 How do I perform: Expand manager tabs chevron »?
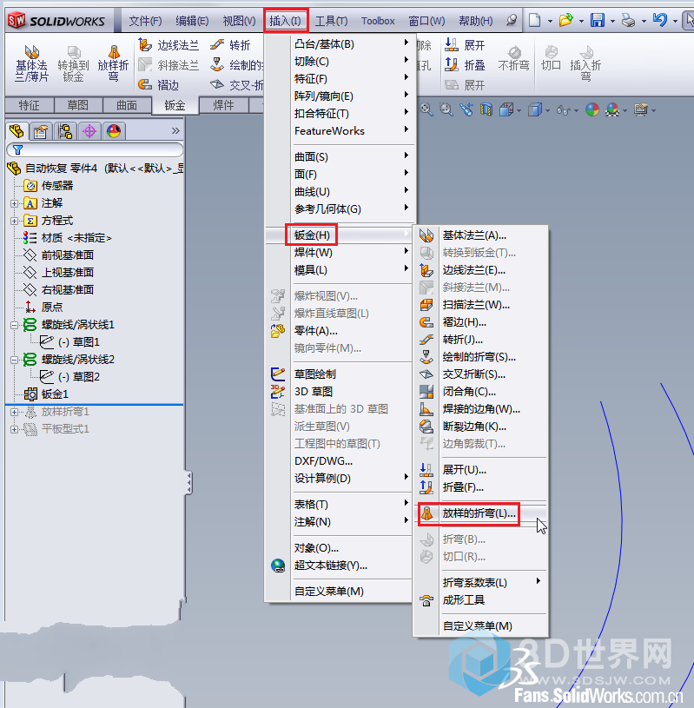coord(175,131)
